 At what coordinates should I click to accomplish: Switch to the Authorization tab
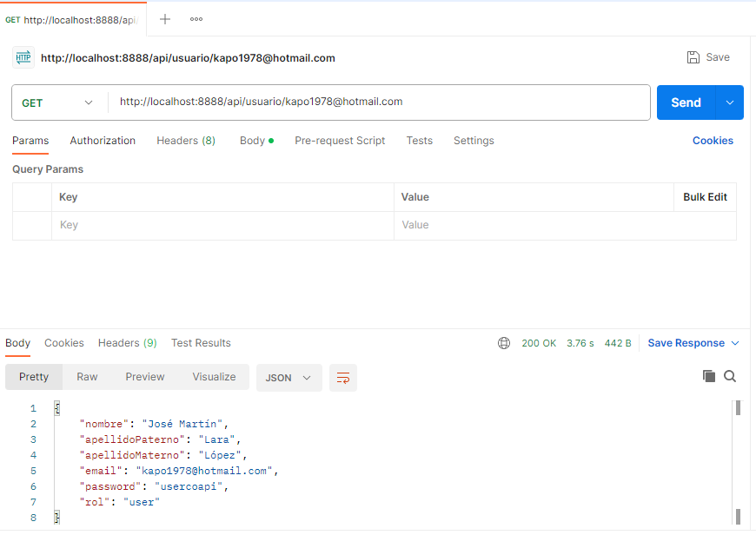tap(103, 141)
